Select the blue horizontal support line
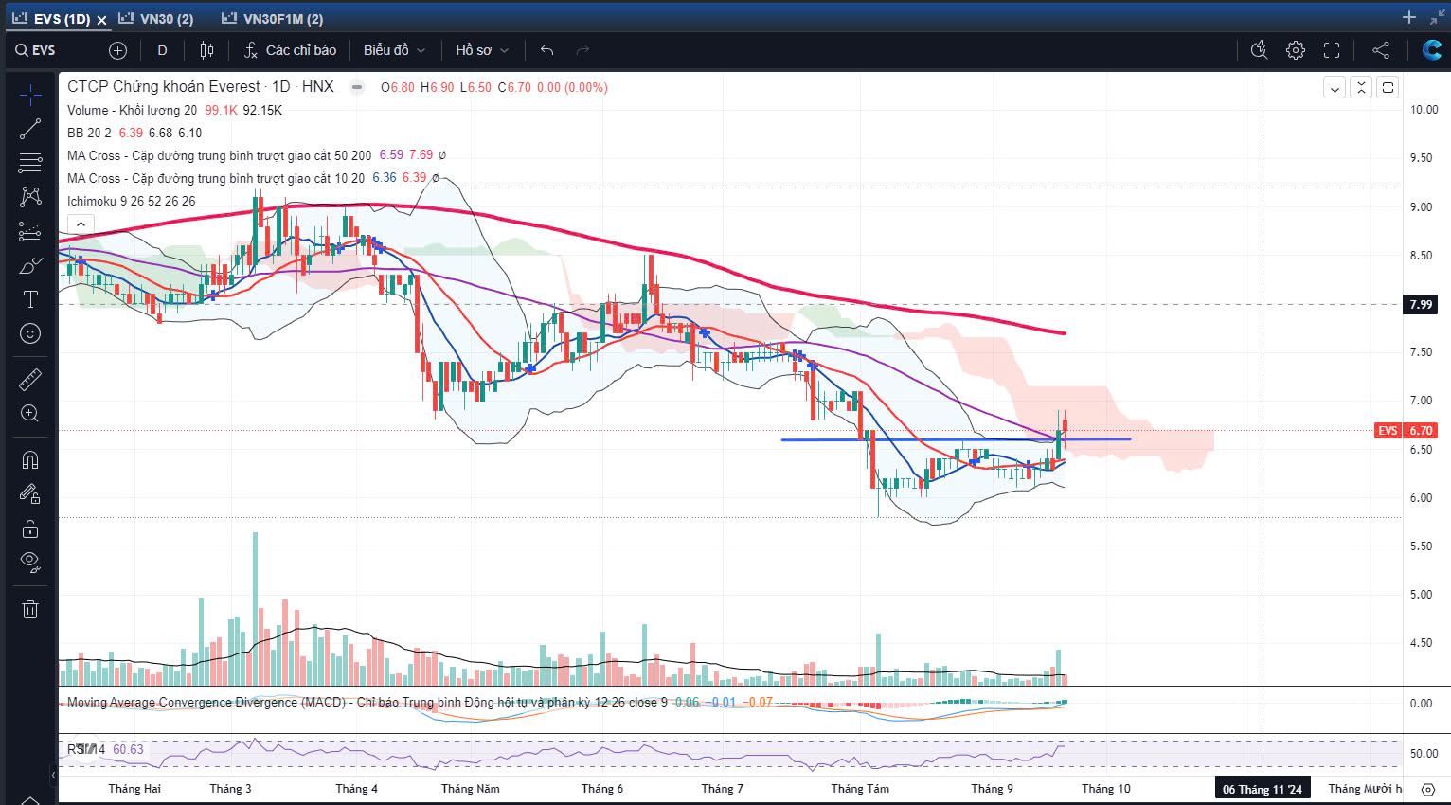 pyautogui.click(x=955, y=439)
